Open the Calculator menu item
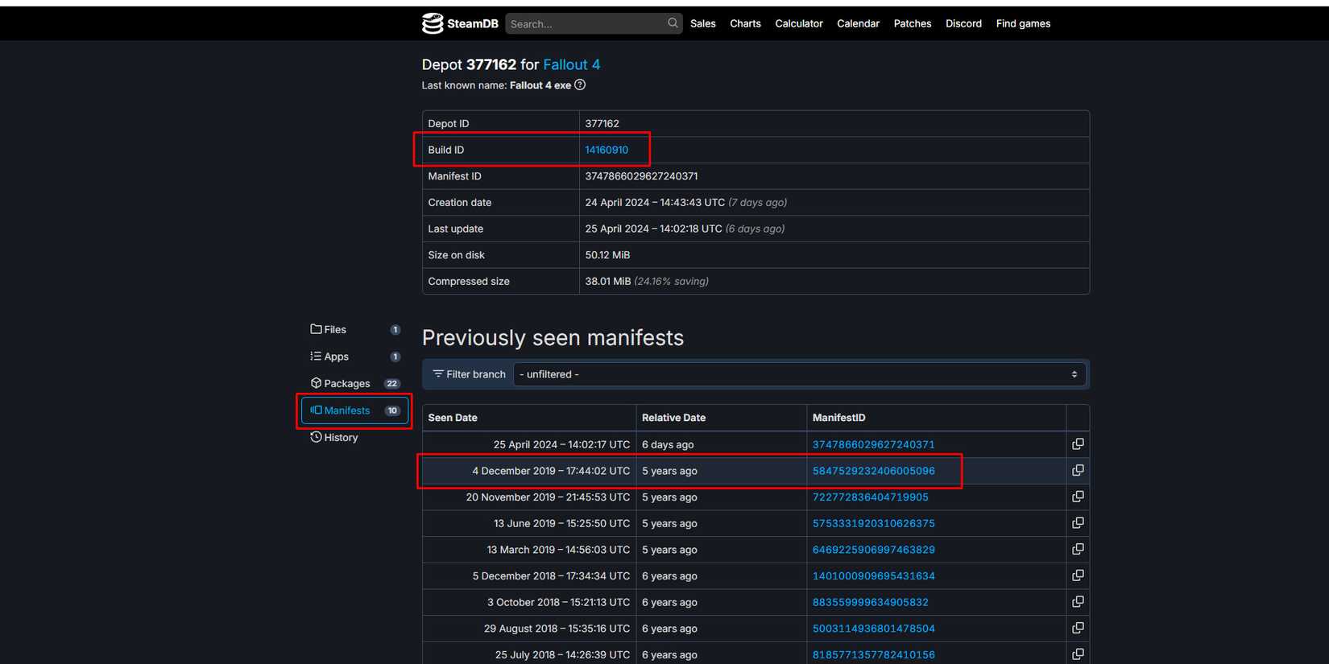The image size is (1329, 664). [x=799, y=23]
